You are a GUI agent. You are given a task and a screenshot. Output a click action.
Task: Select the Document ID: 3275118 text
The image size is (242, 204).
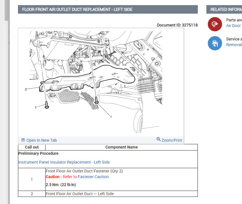177,25
